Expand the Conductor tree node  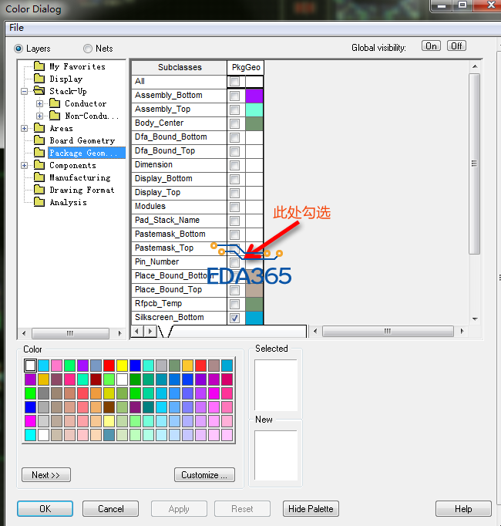coord(39,103)
